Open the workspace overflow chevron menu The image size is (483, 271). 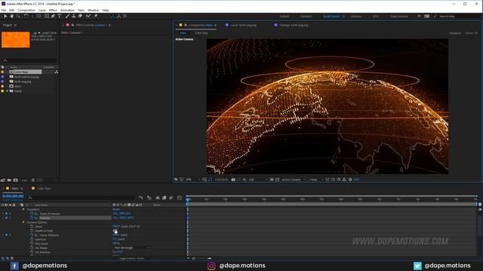click(420, 16)
